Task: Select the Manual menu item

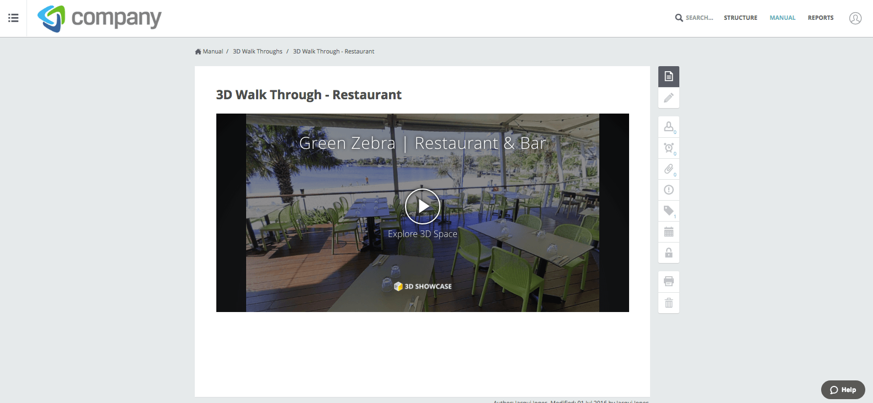Action: click(782, 18)
